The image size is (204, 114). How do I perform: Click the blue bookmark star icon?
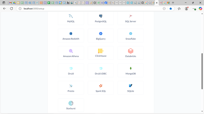pyautogui.click(x=171, y=9)
